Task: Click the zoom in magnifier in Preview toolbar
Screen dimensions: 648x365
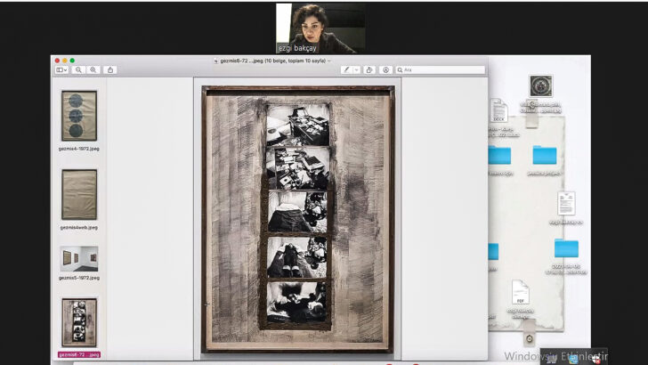Action: click(x=93, y=69)
